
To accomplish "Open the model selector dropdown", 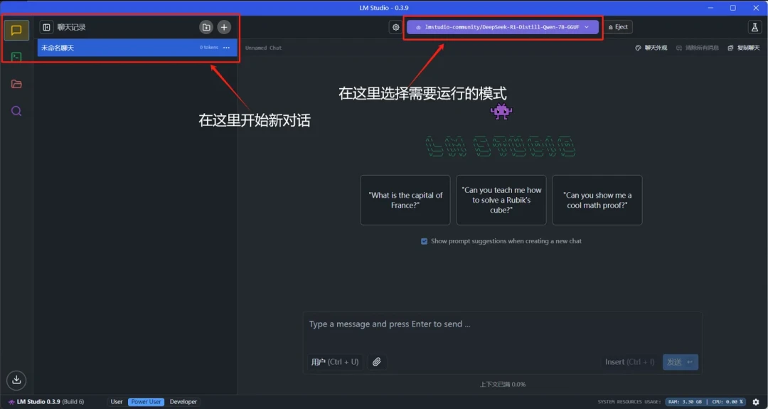I will (x=503, y=28).
